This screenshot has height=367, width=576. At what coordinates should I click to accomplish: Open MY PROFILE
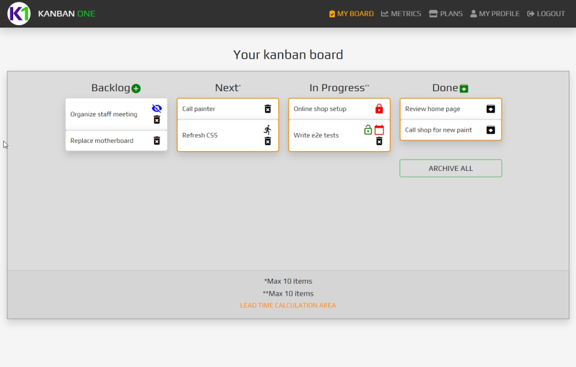pos(494,13)
